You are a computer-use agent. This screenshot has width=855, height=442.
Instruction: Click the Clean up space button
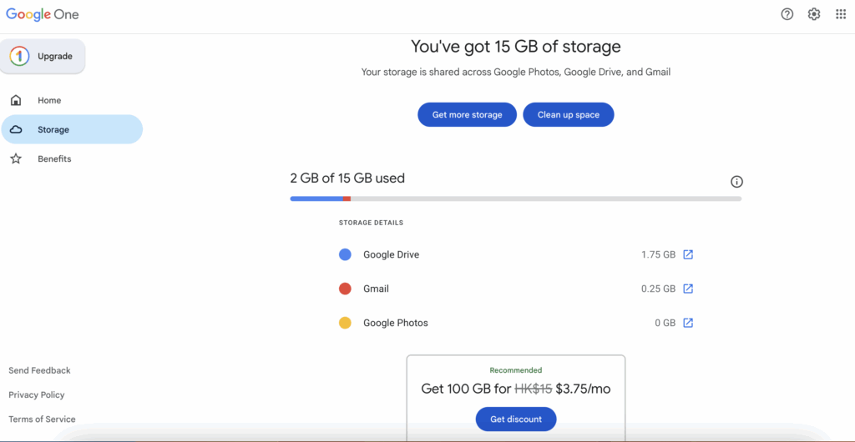[568, 114]
